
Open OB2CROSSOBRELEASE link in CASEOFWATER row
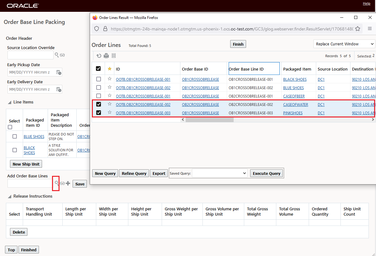(x=200, y=104)
